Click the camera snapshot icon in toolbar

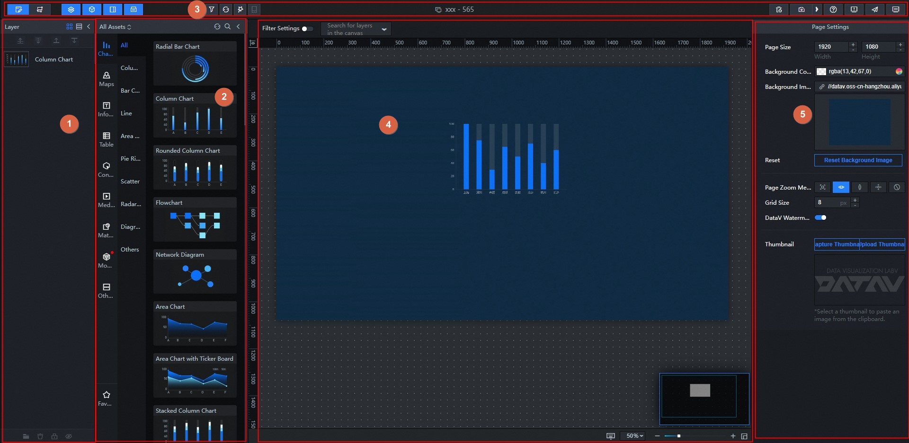tap(801, 9)
